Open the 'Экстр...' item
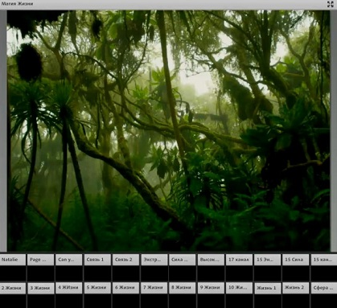 [x=154, y=260]
